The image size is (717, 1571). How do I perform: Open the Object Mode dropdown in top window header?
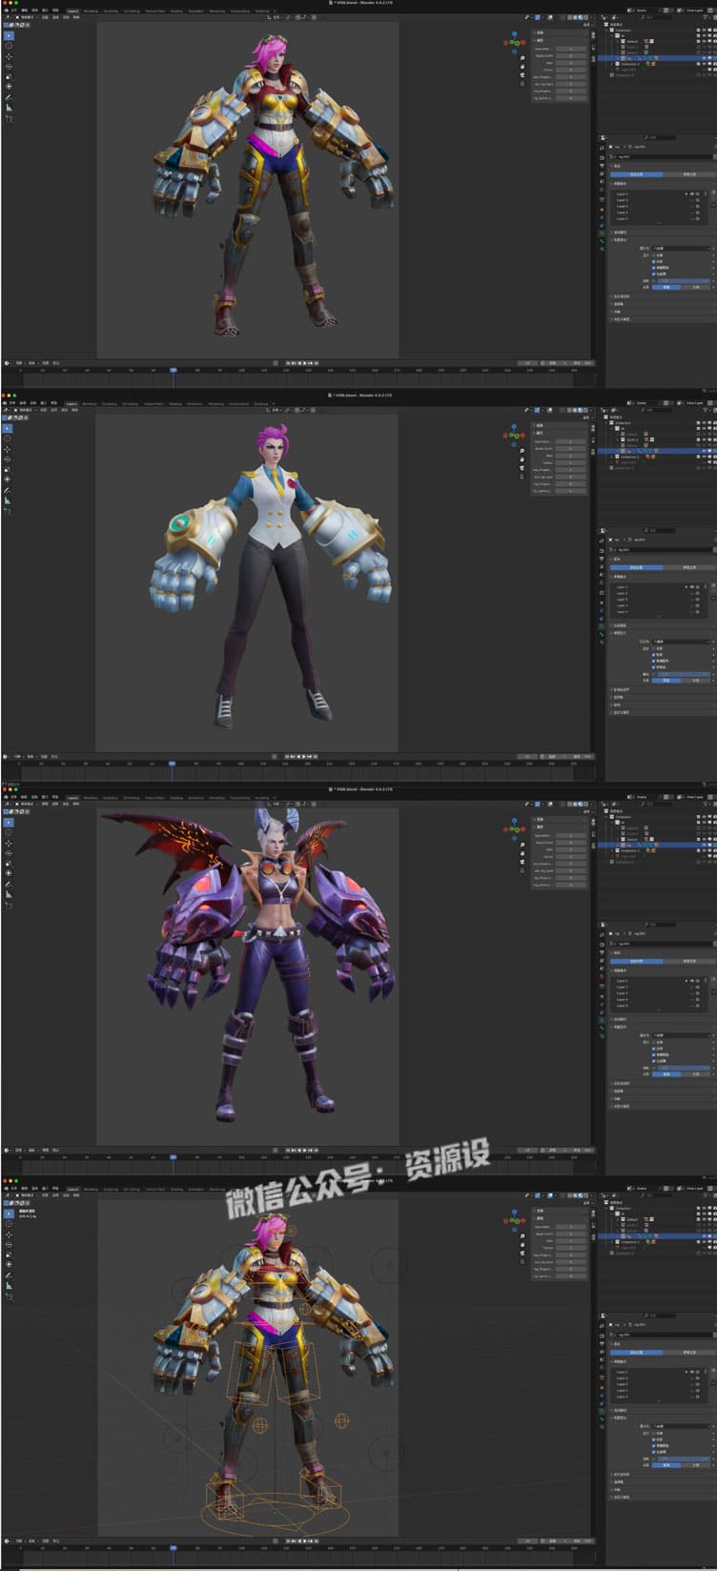(27, 17)
